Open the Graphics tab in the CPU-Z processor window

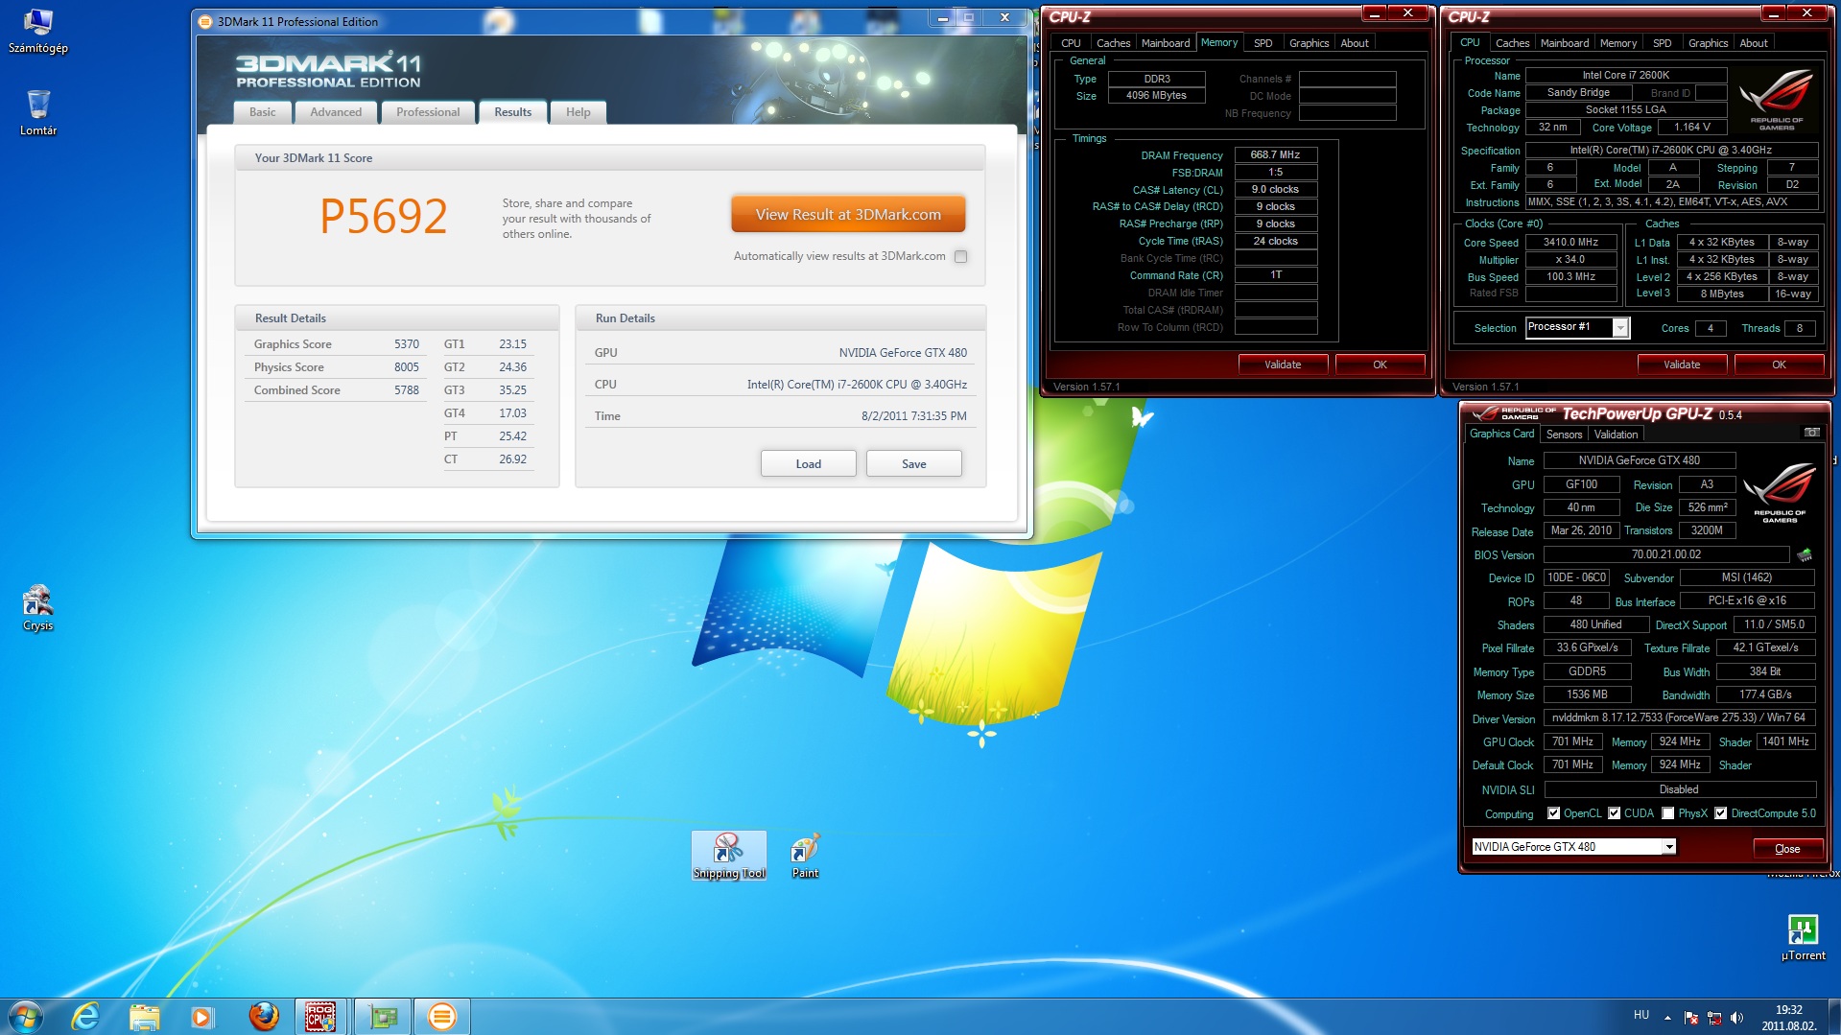(x=1708, y=43)
